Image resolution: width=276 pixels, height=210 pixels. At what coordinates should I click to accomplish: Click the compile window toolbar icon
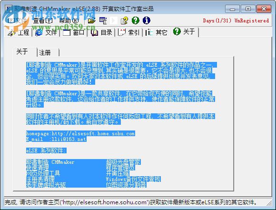pyautogui.click(x=103, y=20)
